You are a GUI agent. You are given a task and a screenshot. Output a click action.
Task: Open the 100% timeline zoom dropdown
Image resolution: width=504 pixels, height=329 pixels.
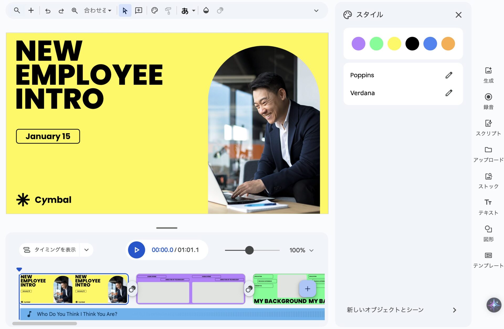(301, 250)
